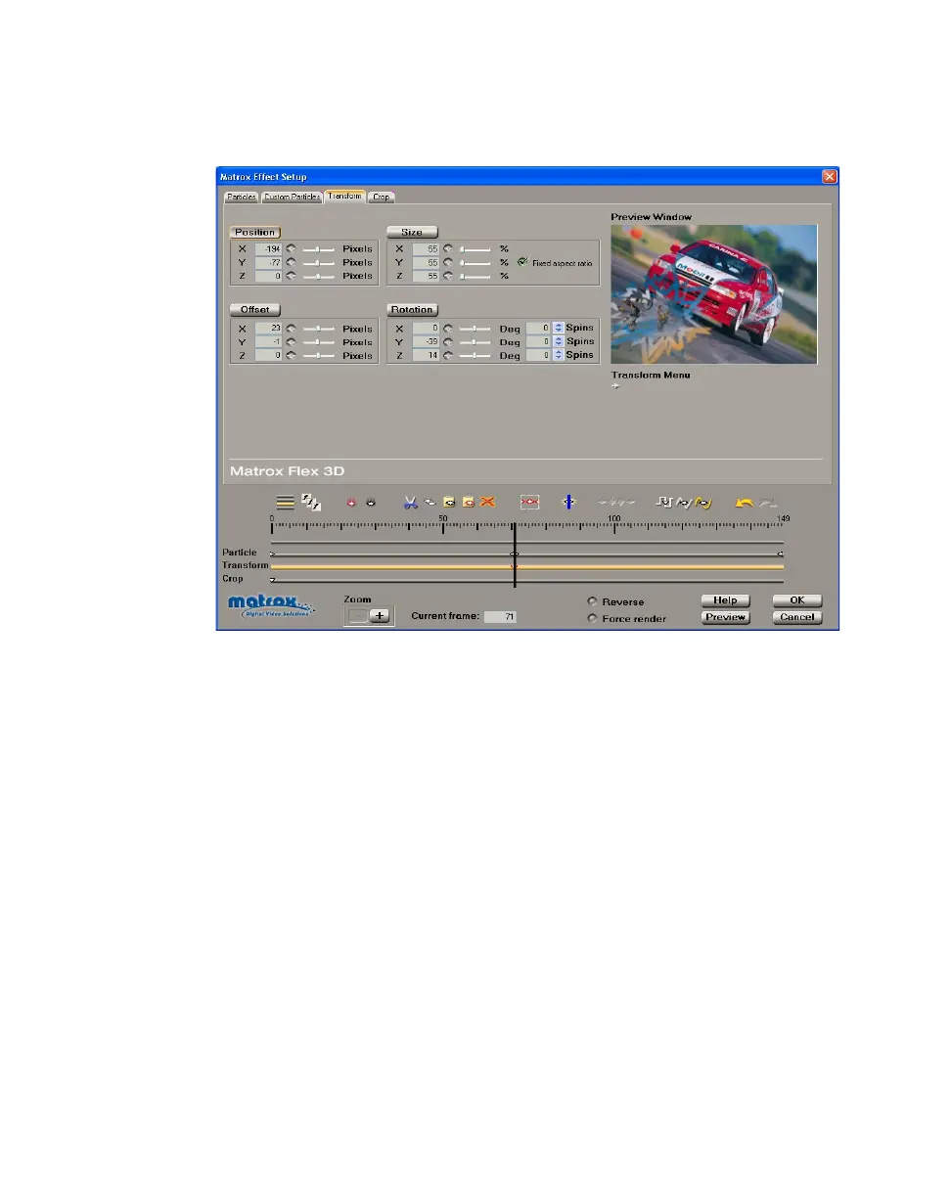
Task: Click the greyed redo arrow icon
Action: [770, 502]
